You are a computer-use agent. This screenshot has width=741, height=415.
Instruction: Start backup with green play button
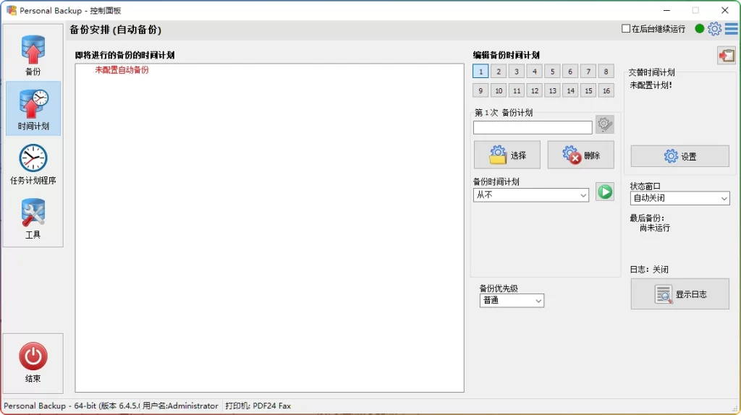tap(604, 192)
